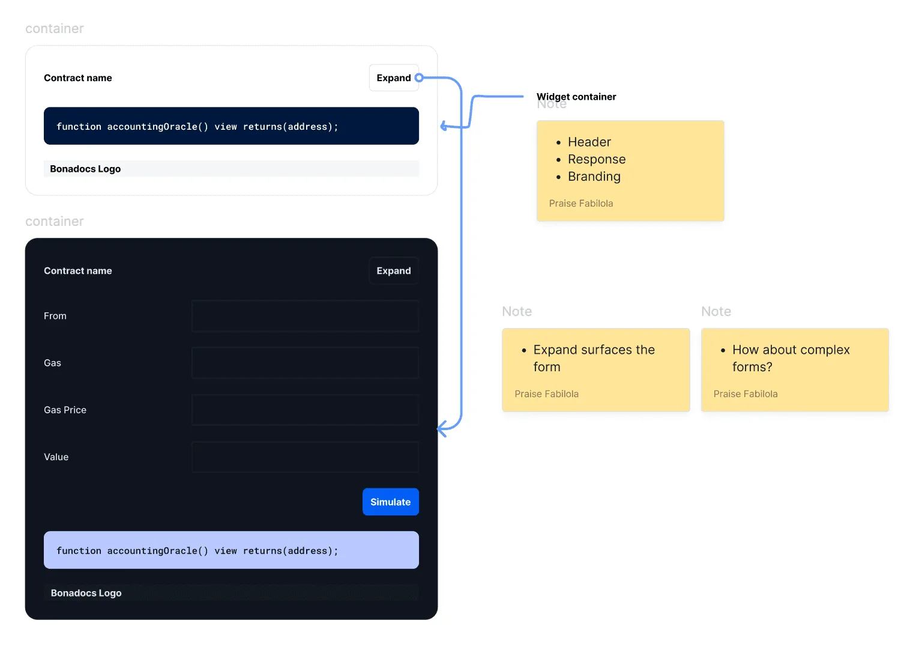Select the light lavender function code block

tap(231, 550)
